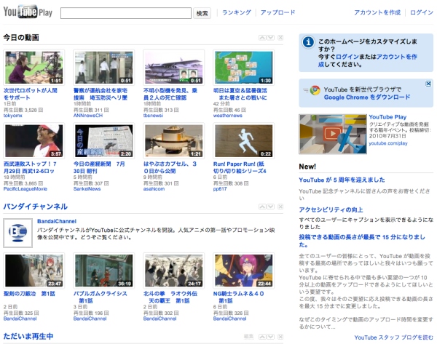
Task: Play the はやぶさカプセル video thumbnail
Action: 173,140
